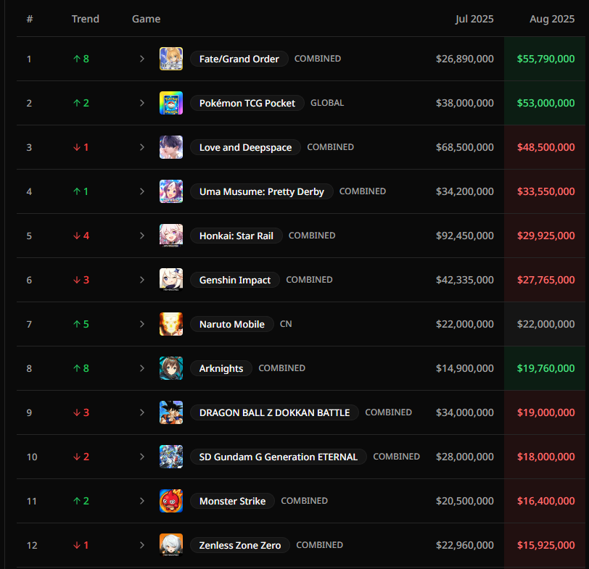Expand the Naruto Mobile row chevron
The image size is (589, 569).
coord(142,324)
